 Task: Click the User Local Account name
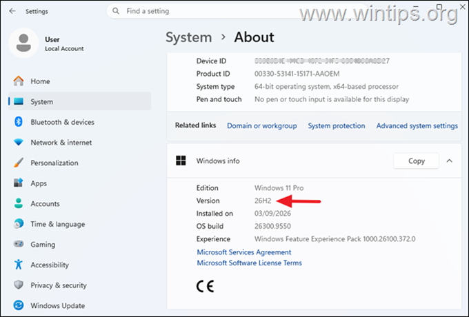64,43
